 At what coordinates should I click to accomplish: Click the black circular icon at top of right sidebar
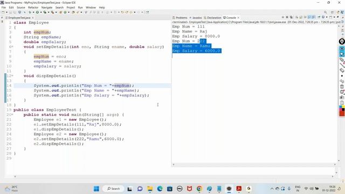pos(342,41)
